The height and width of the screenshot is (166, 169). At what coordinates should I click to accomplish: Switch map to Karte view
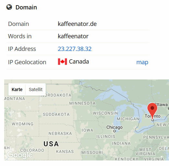pos(17,89)
